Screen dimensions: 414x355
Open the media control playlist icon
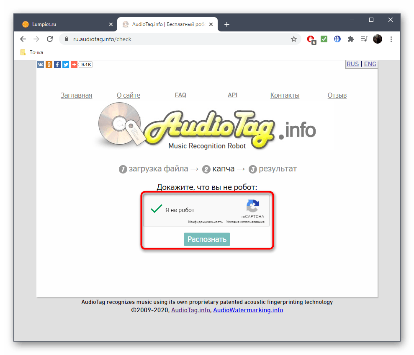click(364, 39)
